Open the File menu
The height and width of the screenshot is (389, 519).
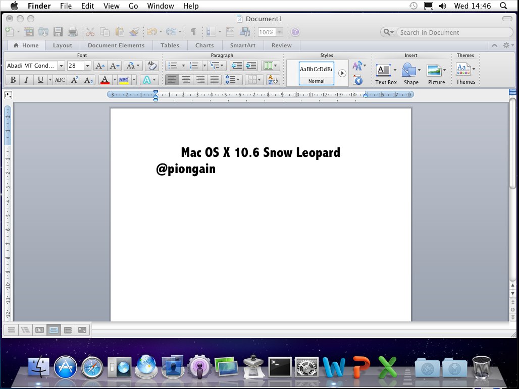point(66,6)
